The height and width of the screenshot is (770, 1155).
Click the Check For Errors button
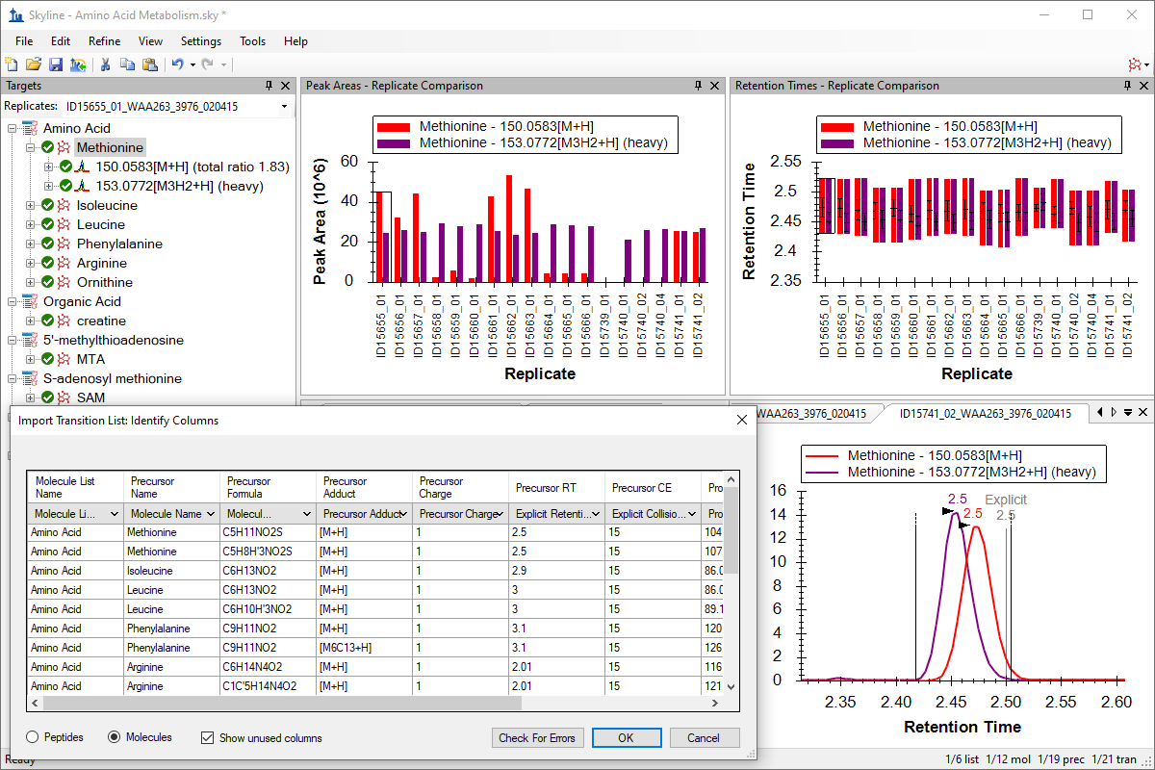coord(537,738)
